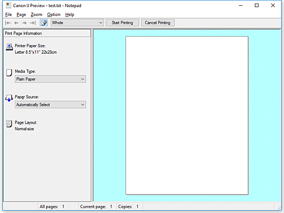Click the Paper Source tray icon
284x213 pixels.
pos(9,98)
